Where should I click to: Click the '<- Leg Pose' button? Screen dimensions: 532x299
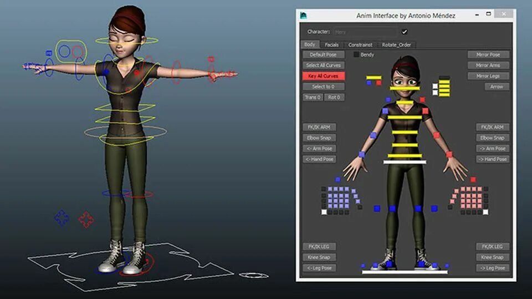[x=319, y=268]
